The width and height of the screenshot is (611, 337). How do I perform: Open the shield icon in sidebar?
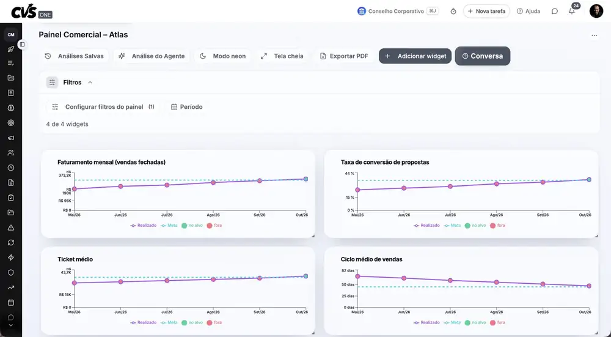[11, 273]
